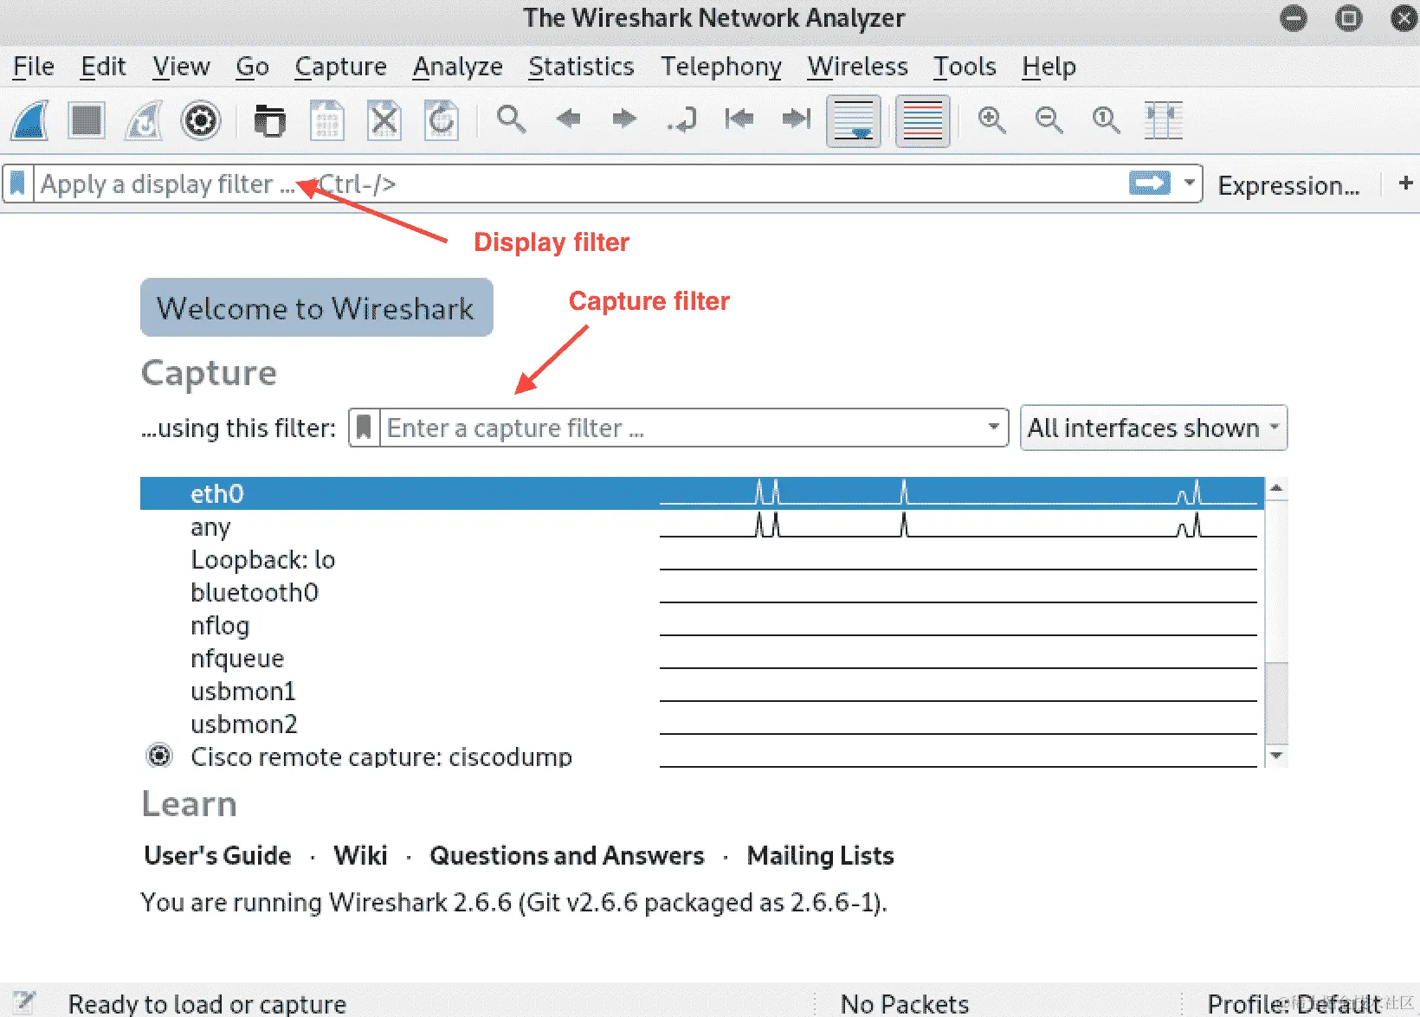The width and height of the screenshot is (1420, 1017).
Task: Select the Loopback: lo interface
Action: (701, 559)
